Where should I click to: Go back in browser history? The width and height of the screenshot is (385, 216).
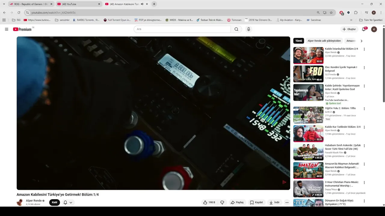click(x=4, y=13)
